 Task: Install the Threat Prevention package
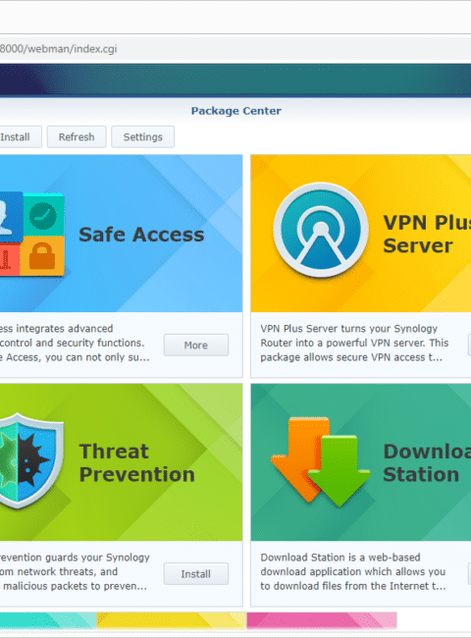196,574
